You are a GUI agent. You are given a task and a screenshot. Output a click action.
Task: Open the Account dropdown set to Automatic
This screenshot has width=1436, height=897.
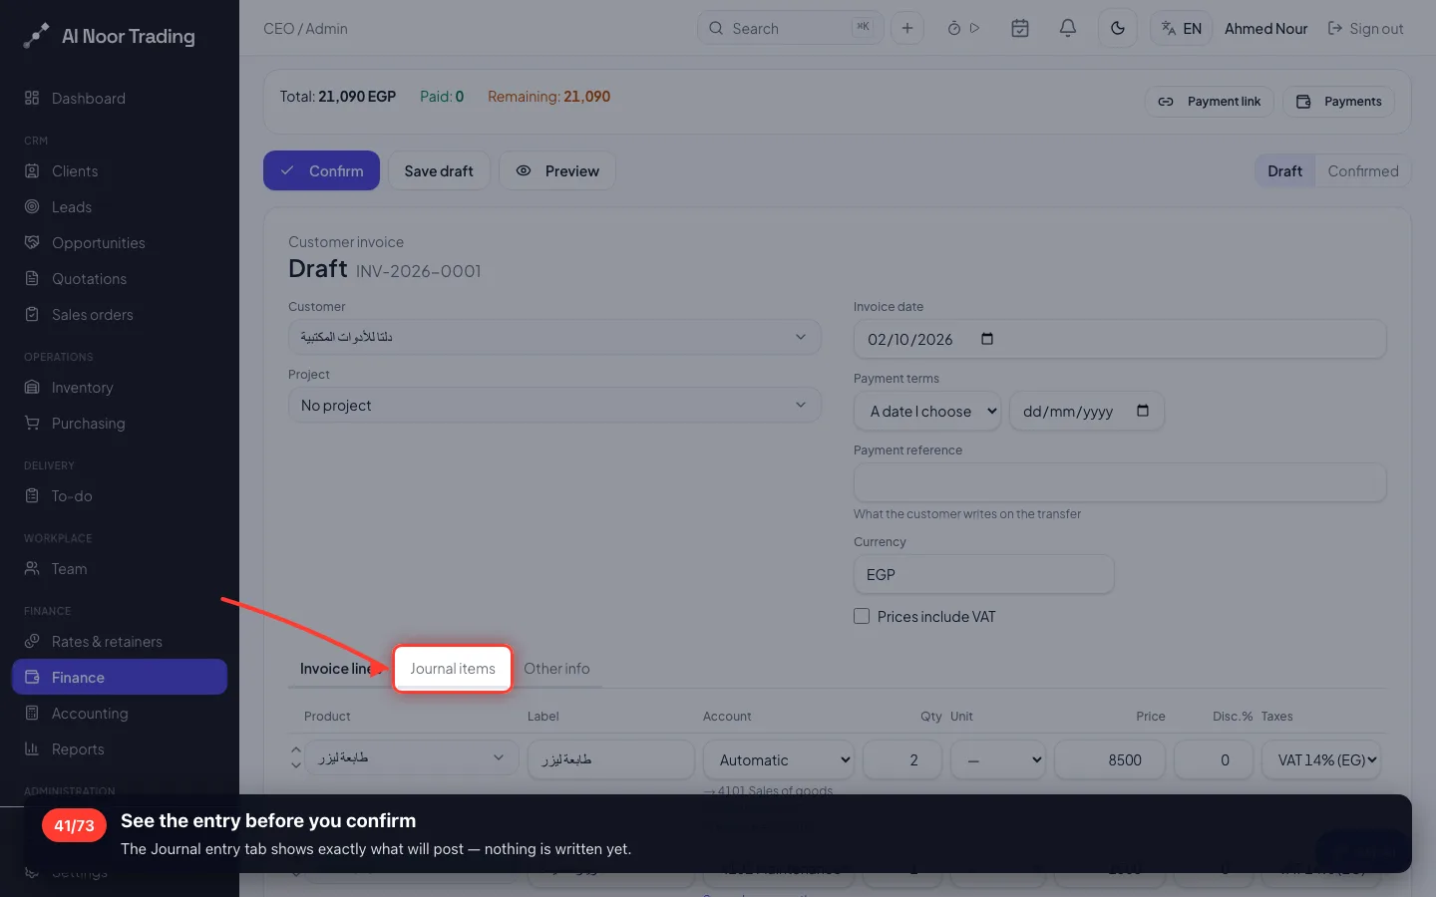779,759
